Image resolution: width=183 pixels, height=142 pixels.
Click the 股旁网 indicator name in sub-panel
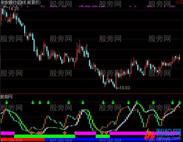[x=6, y=97]
